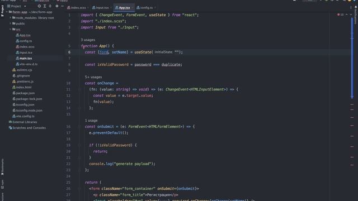Collapse fold marker at line 11 arrow function
Viewport: 358px width, 201px height.
pyautogui.click(x=79, y=89)
